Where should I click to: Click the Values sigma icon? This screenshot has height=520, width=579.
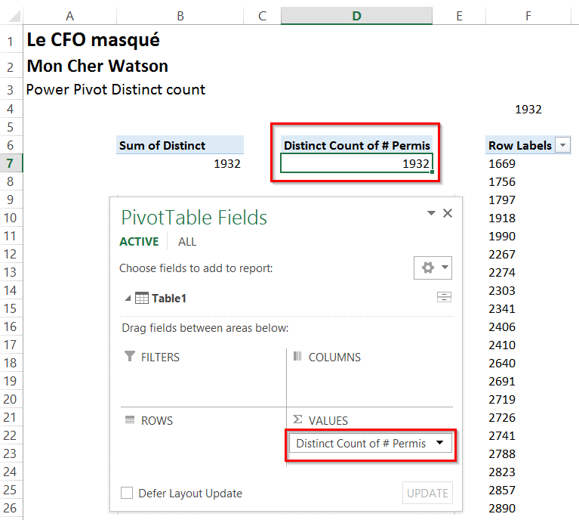(x=297, y=420)
